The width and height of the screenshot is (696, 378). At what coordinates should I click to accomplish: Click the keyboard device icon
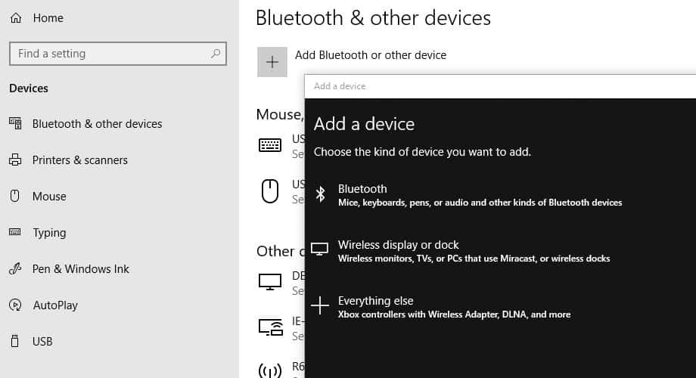(x=270, y=145)
